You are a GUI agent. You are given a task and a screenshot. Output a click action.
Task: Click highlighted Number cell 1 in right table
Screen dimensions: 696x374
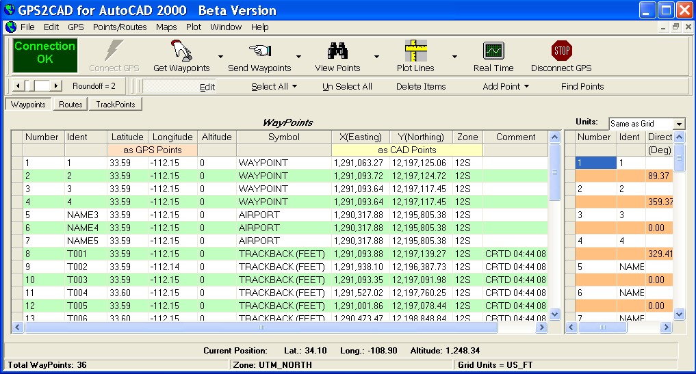(x=595, y=163)
